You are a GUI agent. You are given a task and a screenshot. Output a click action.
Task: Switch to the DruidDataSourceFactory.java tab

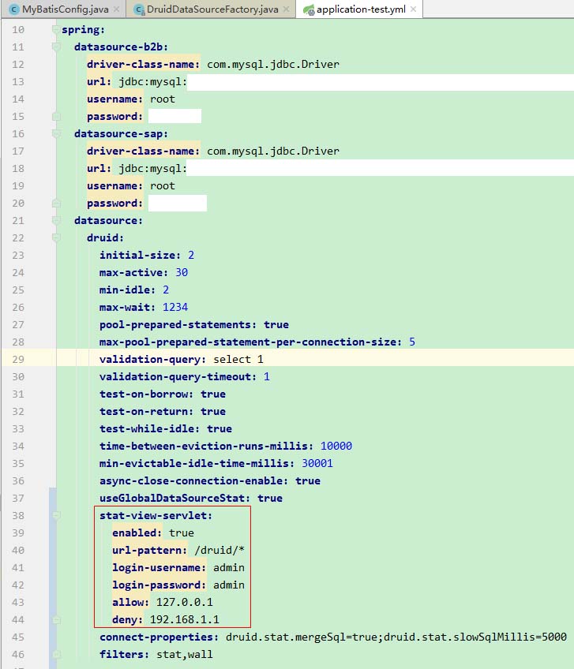pyautogui.click(x=212, y=9)
